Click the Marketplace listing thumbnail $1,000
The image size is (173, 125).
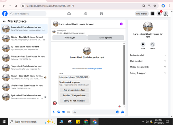click(x=54, y=32)
